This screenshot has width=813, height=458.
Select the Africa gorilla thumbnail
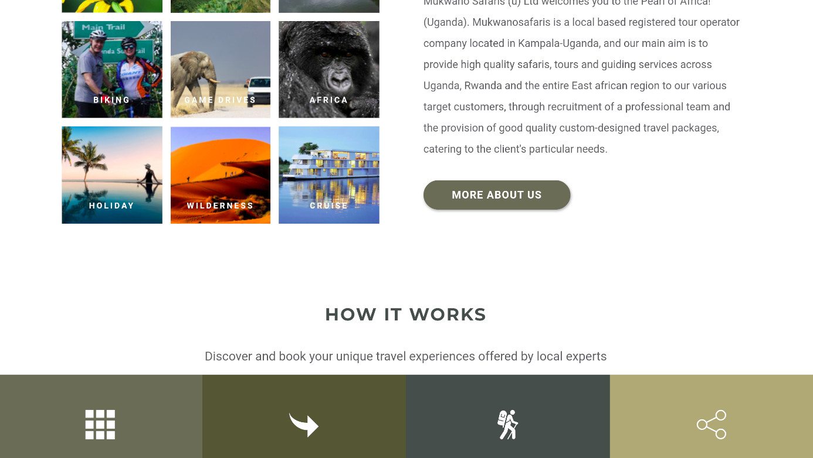[x=329, y=70]
